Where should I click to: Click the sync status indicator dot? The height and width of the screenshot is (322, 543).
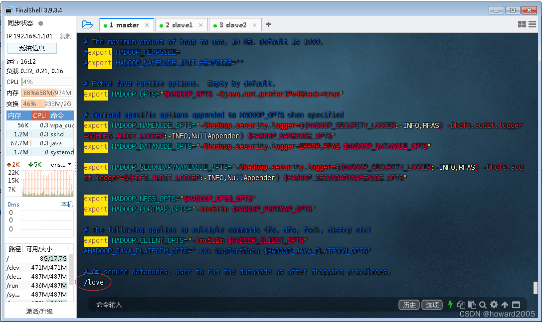(x=40, y=23)
